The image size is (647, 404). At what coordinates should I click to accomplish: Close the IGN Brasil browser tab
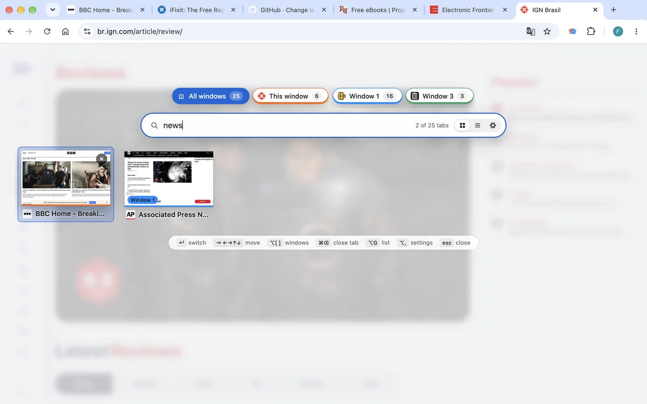click(x=595, y=10)
